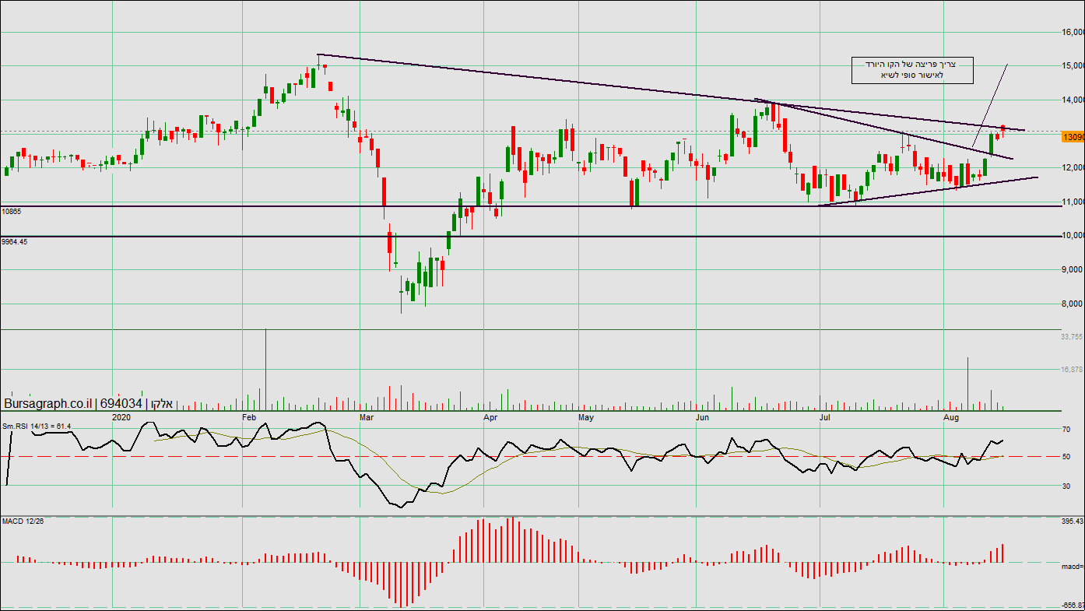This screenshot has height=611, width=1085.
Task: Click the Hebrew annotation text box
Action: tap(912, 70)
